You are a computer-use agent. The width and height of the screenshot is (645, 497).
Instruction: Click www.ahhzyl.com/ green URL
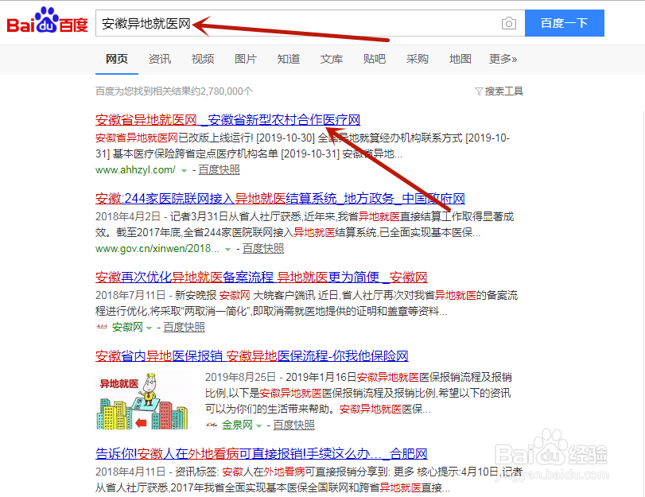tap(135, 169)
